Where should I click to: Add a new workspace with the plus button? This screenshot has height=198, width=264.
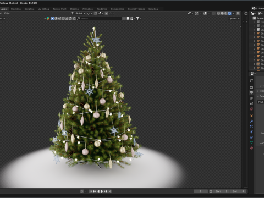tap(162, 9)
